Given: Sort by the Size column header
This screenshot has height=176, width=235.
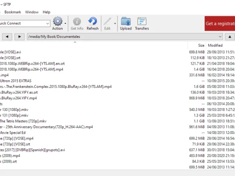Looking at the screenshot, I should [201, 45].
